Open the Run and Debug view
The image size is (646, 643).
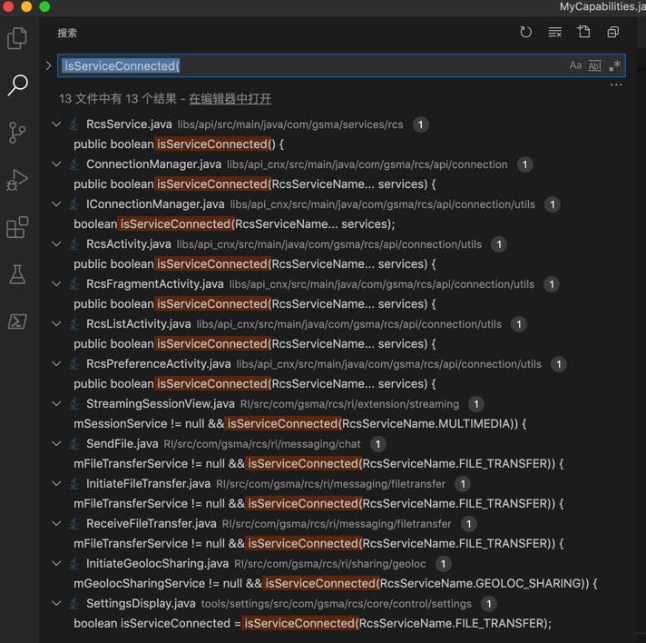click(17, 180)
